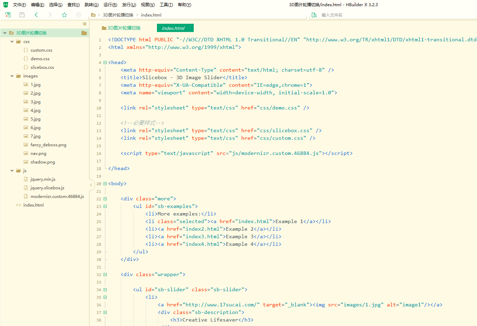Open demo.css in the file tree
The width and height of the screenshot is (477, 326).
(40, 59)
